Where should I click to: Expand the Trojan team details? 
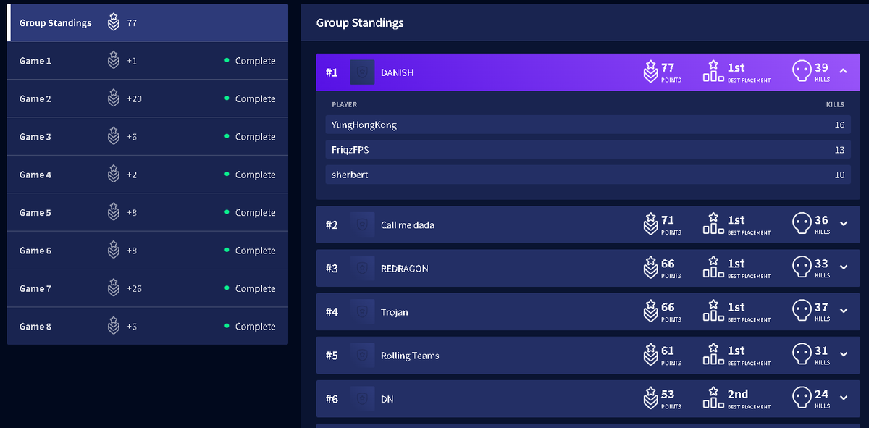coord(843,311)
